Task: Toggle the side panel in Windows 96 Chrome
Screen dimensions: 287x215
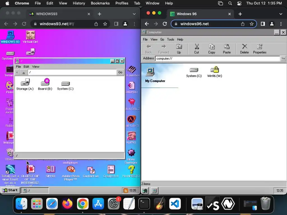Action: pyautogui.click(x=263, y=24)
